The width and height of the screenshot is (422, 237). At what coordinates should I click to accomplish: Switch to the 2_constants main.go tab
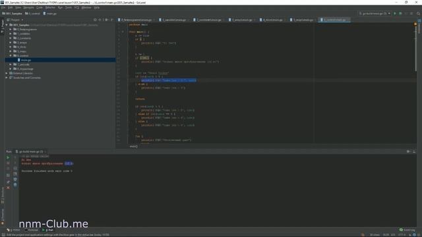click(208, 20)
